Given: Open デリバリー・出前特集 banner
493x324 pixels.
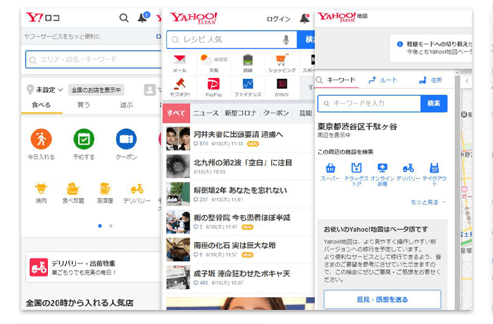Looking at the screenshot, I should 94,267.
